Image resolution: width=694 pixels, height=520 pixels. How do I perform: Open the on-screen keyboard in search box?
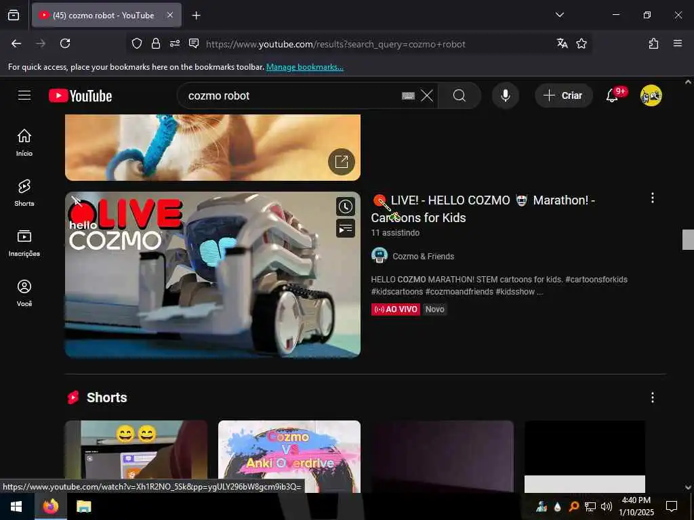point(408,95)
